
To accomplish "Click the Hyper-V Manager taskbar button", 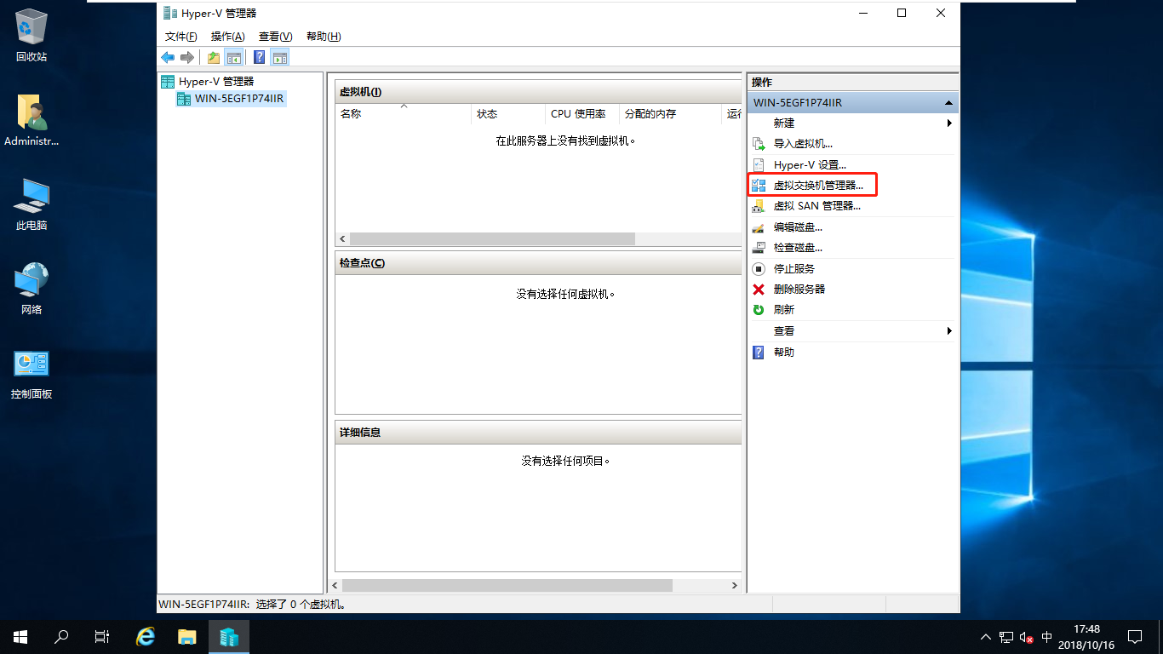I will point(228,637).
